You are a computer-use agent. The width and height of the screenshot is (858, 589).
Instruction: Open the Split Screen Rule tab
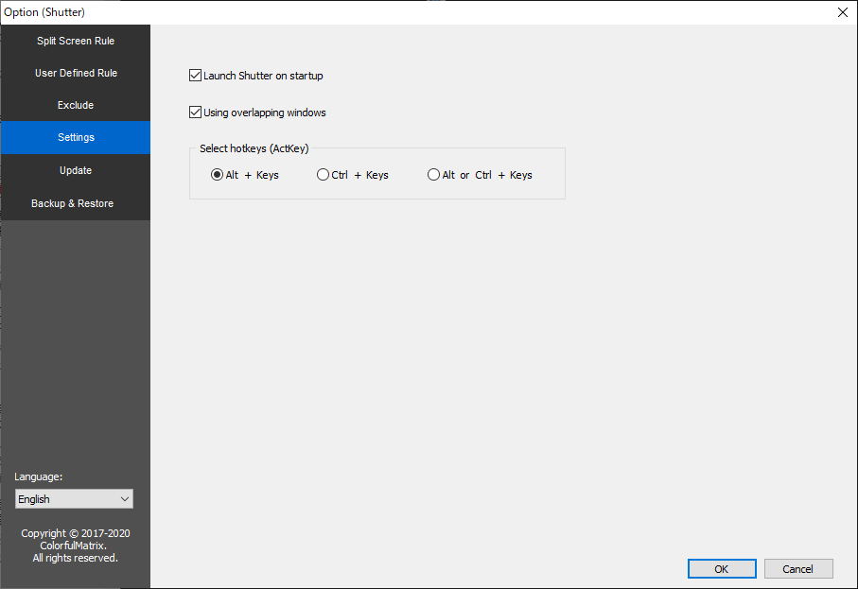pyautogui.click(x=76, y=41)
